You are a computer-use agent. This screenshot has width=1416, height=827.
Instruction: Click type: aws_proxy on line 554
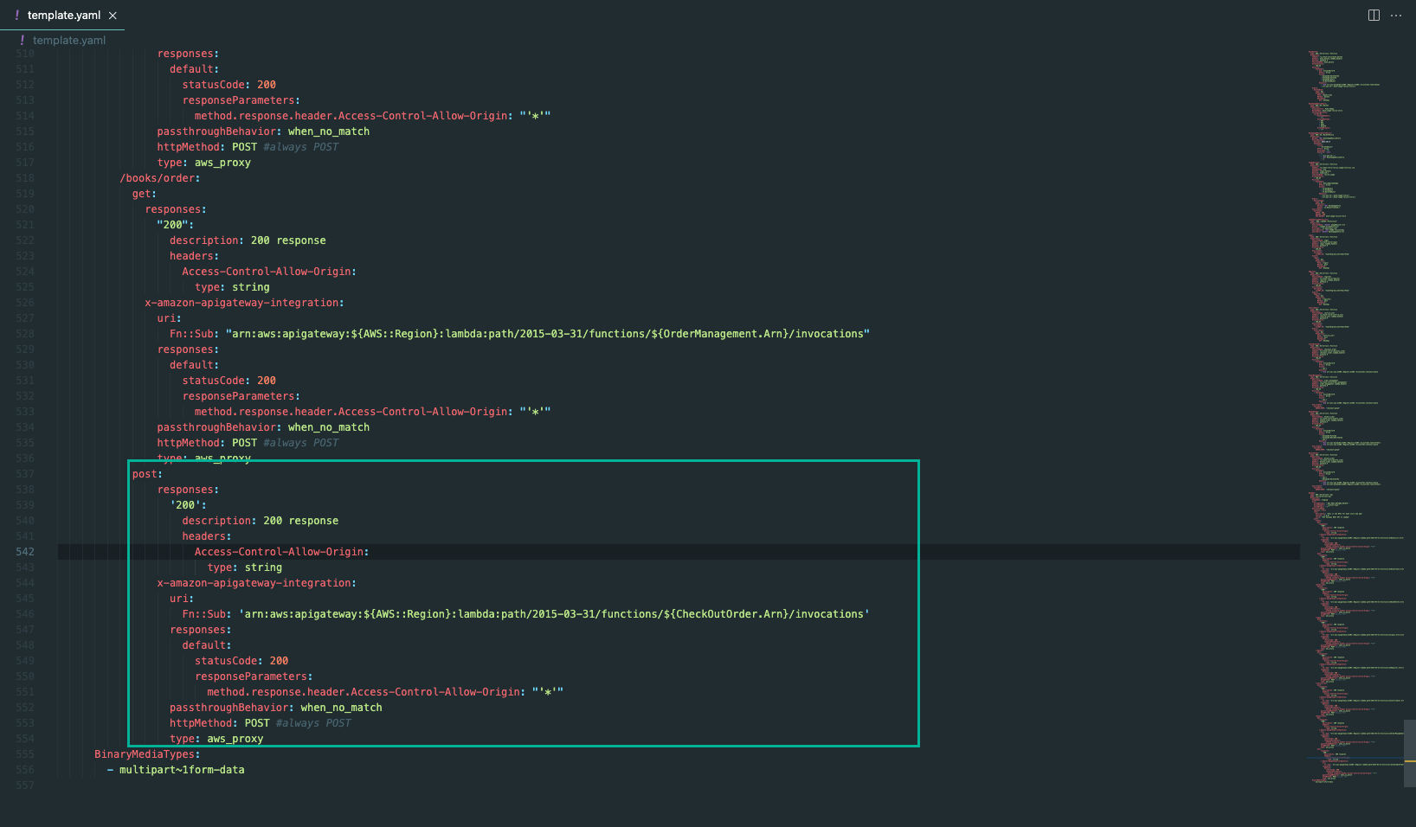tap(216, 739)
